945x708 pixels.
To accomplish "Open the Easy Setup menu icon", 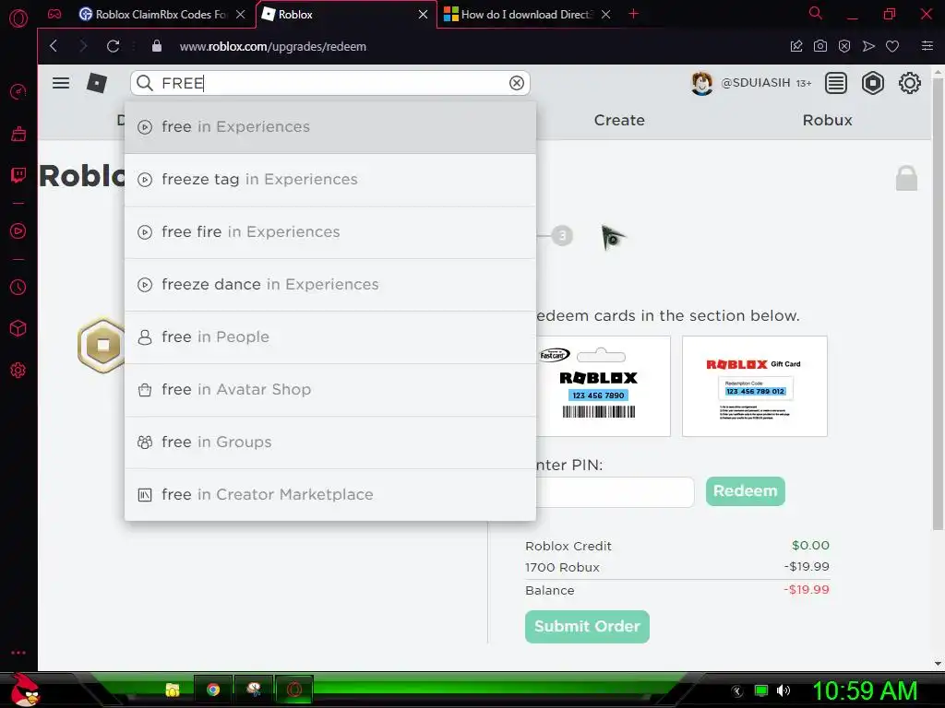I will click(927, 46).
